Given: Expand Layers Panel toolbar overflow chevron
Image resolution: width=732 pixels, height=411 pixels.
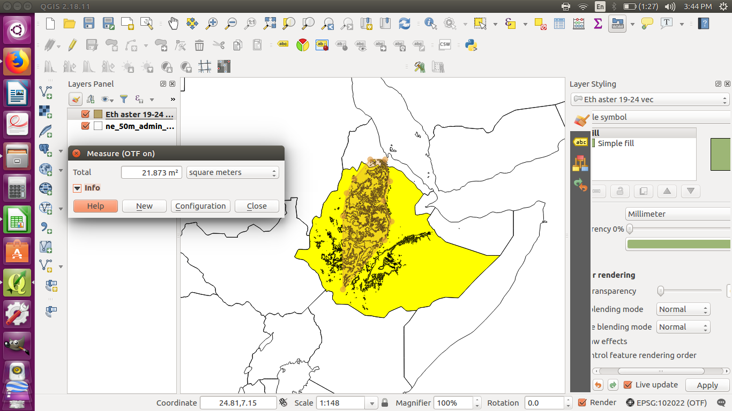Looking at the screenshot, I should [x=173, y=100].
